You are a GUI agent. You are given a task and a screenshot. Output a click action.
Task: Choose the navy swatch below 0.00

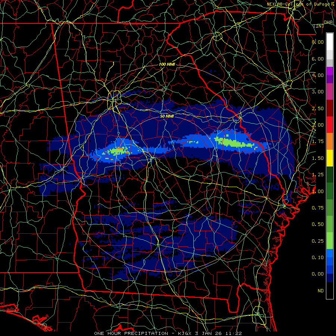tap(330, 278)
